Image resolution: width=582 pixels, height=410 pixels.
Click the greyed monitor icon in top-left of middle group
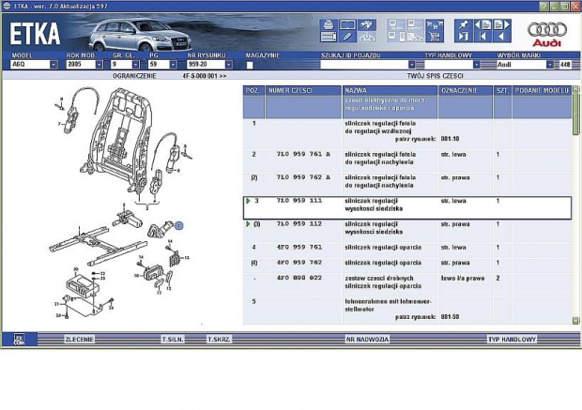pyautogui.click(x=396, y=24)
